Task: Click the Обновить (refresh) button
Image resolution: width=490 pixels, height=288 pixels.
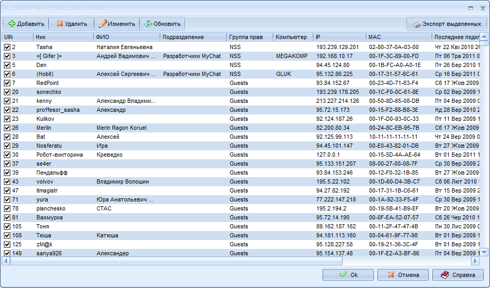Action: pos(162,24)
